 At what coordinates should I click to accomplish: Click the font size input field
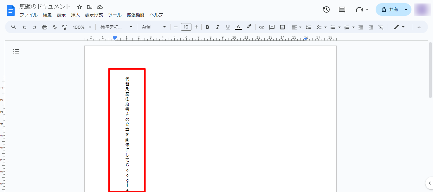(186, 27)
